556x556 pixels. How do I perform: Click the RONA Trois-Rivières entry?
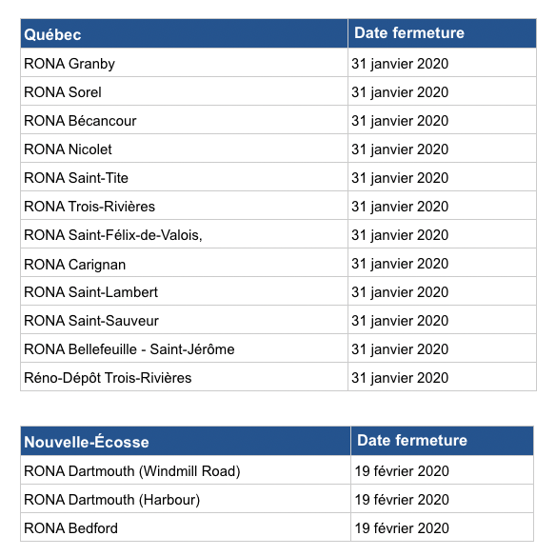(89, 207)
